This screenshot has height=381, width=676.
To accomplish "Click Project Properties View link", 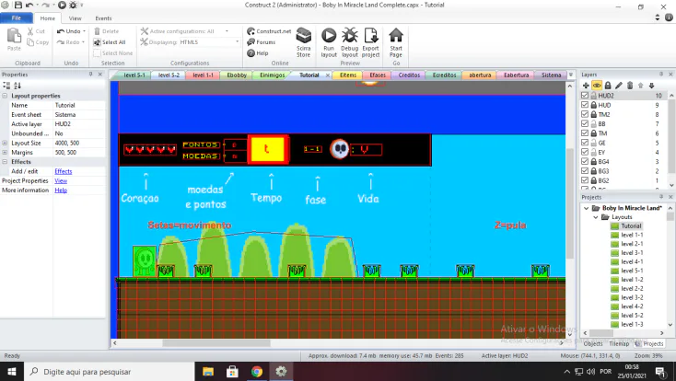I will click(61, 180).
